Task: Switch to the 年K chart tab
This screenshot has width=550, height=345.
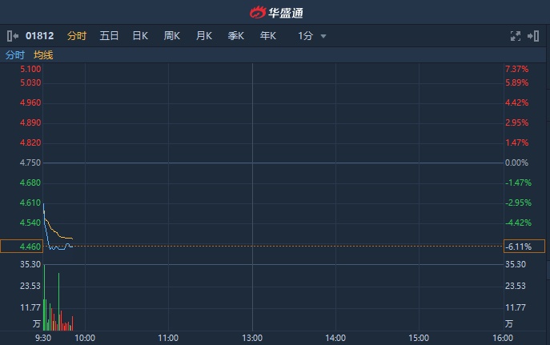Action: pyautogui.click(x=268, y=36)
